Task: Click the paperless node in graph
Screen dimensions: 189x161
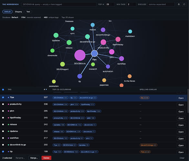Action: (104, 80)
